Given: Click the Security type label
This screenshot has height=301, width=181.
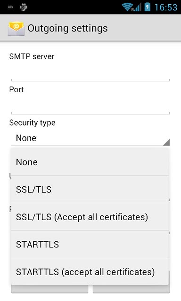Looking at the screenshot, I should click(33, 123).
